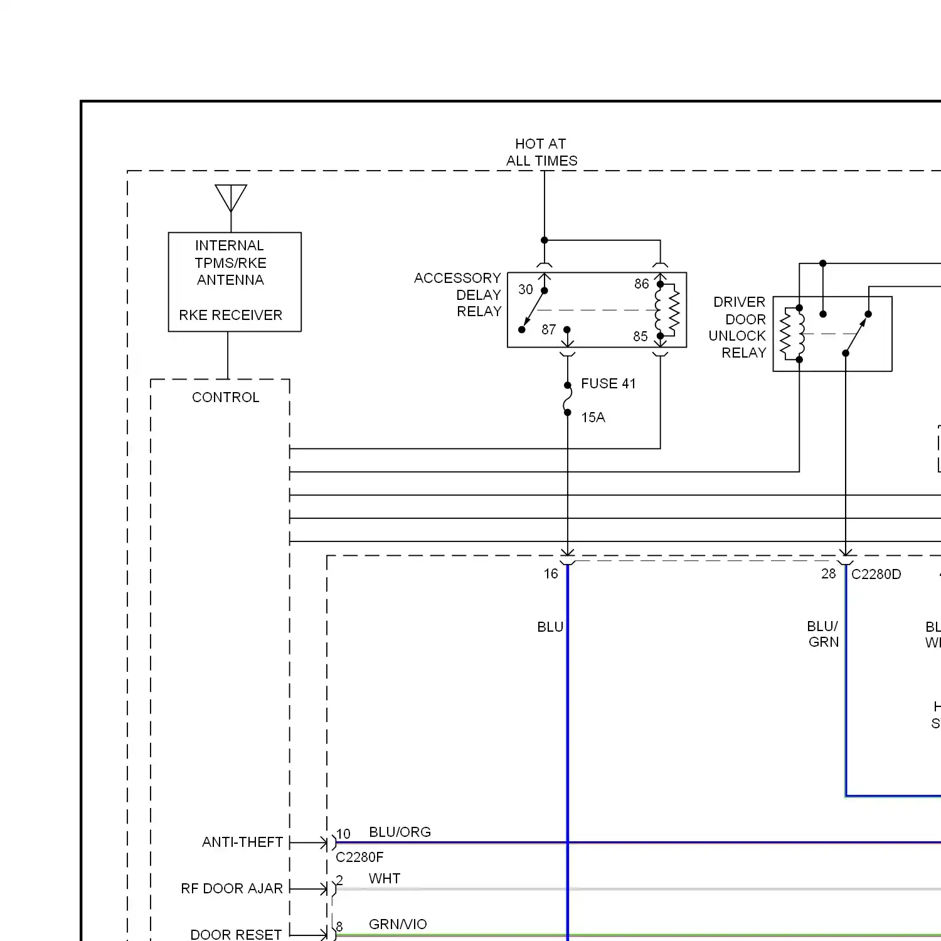Select the RKE RECEIVER label
Image resolution: width=941 pixels, height=941 pixels.
tap(230, 315)
